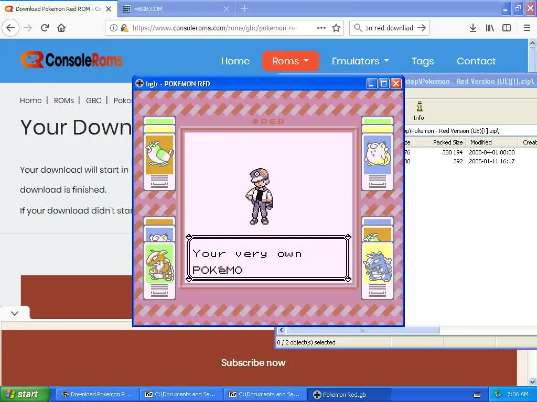Minimize the bgb Pokemon Red window
537x402 pixels.
click(x=372, y=83)
